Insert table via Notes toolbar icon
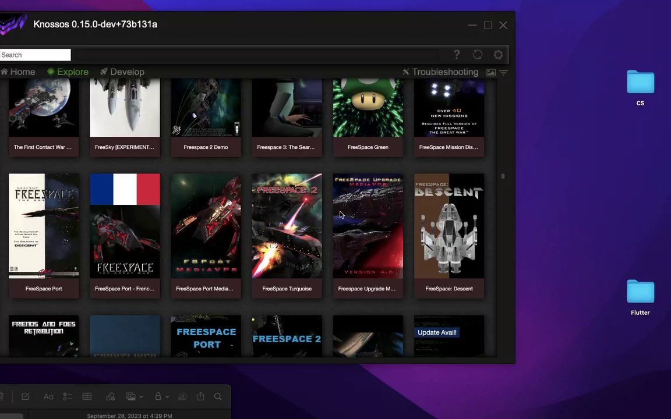Screen dimensions: 671x419 (x=87, y=397)
